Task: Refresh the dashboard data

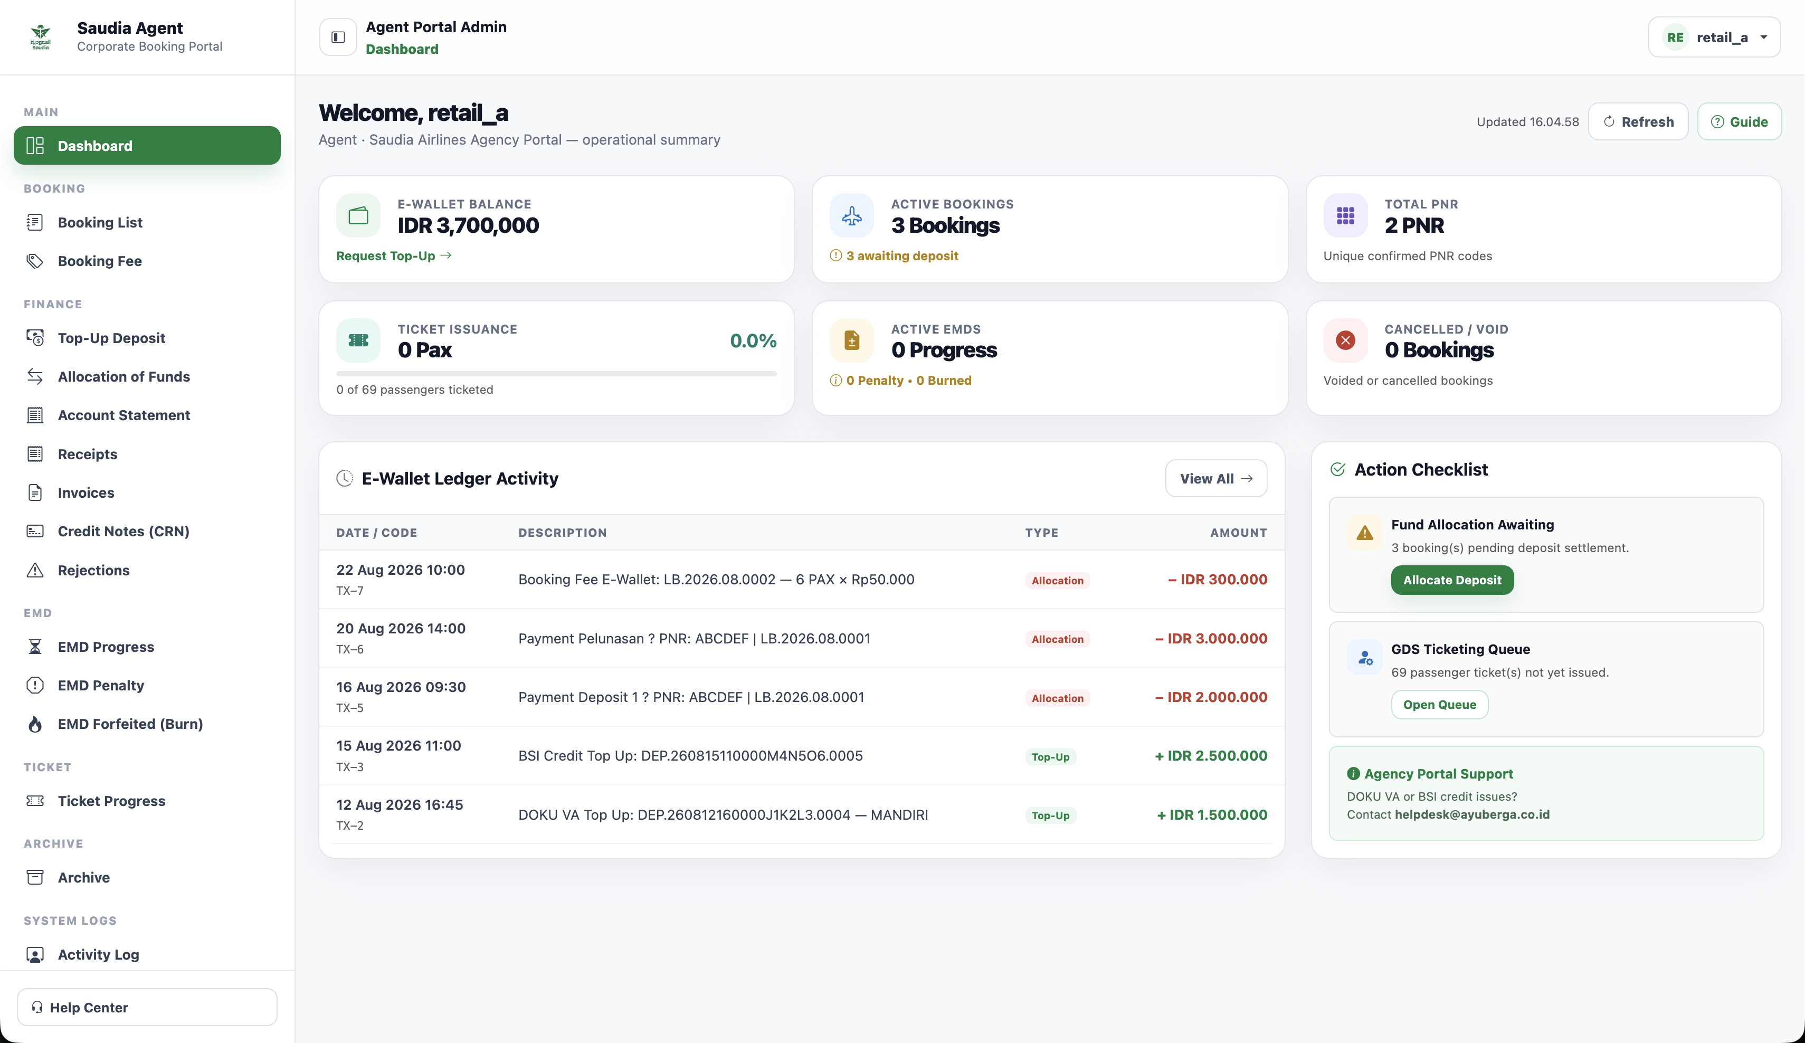Action: [1638, 122]
